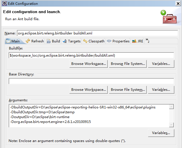Click the Targets tab icon

pyautogui.click(x=65, y=41)
